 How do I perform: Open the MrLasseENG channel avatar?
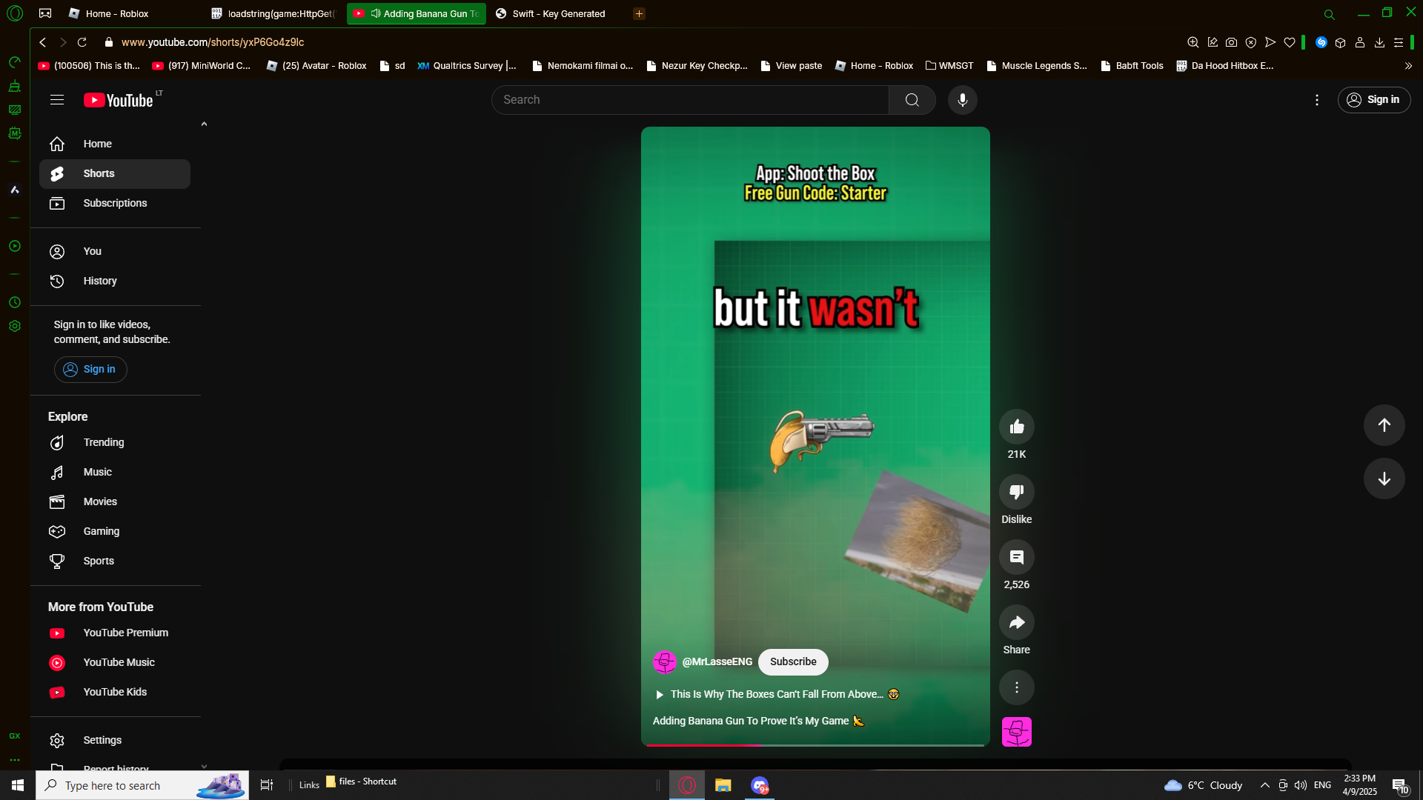click(665, 662)
